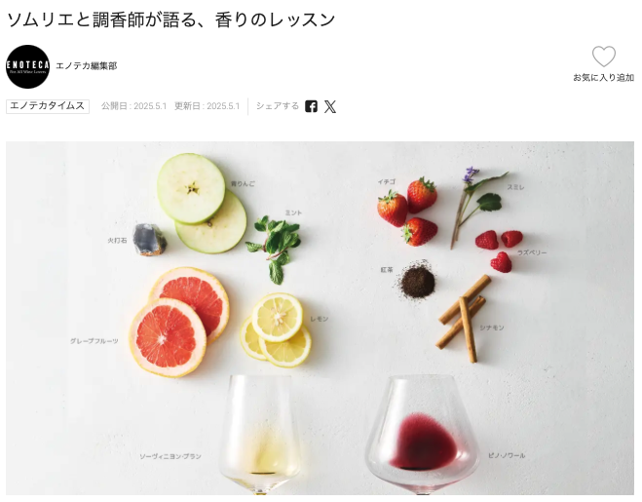Share the article on Facebook

coord(311,106)
